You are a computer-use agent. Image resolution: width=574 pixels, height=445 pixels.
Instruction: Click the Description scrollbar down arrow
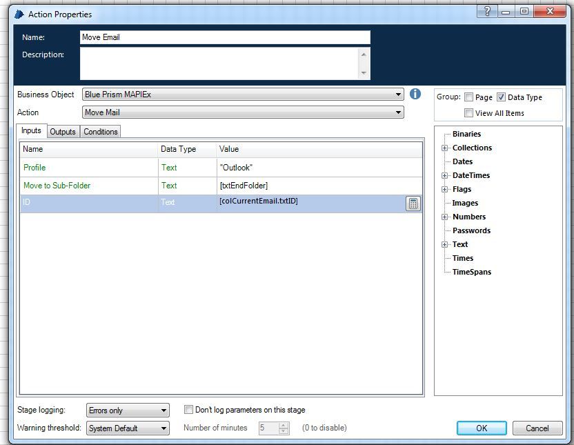click(x=364, y=73)
